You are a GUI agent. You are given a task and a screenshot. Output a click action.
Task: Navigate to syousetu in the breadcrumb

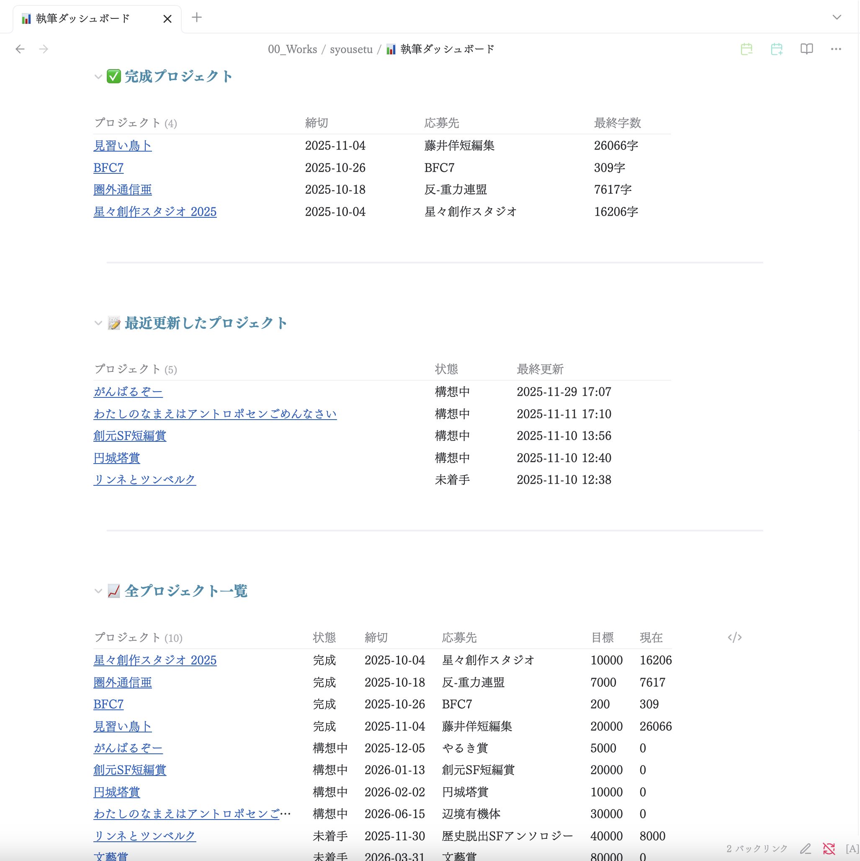[351, 49]
